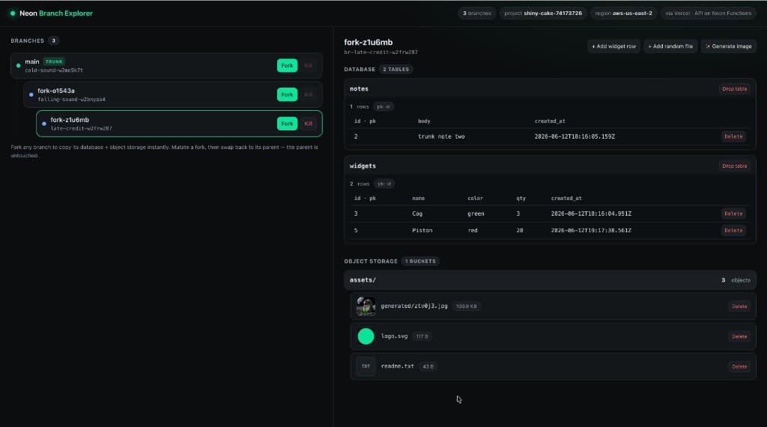Open the generated/ztv0j3.jpg image thumbnail

point(366,306)
